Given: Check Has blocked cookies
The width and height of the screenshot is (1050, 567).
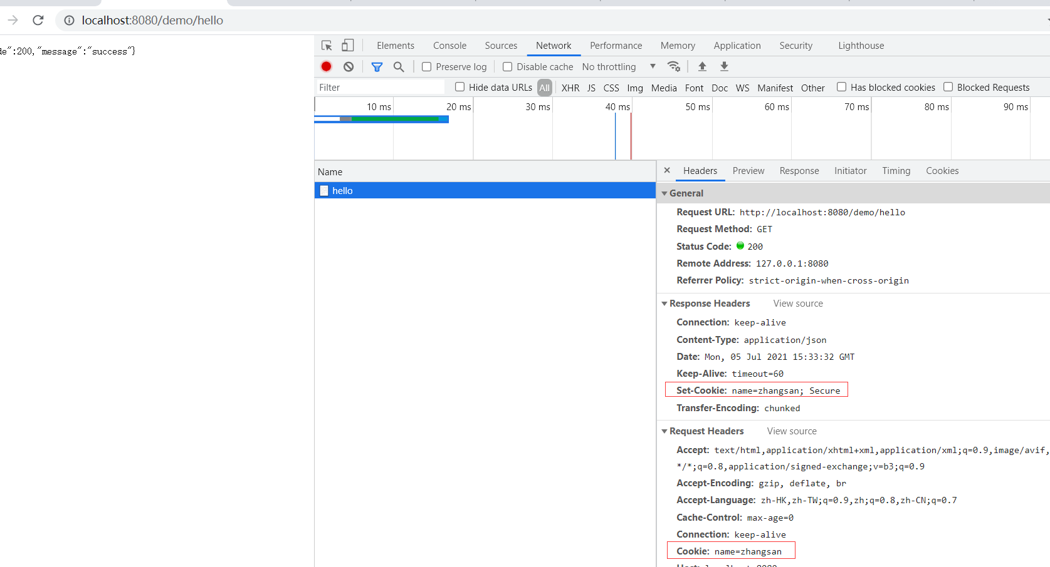Looking at the screenshot, I should [x=841, y=87].
